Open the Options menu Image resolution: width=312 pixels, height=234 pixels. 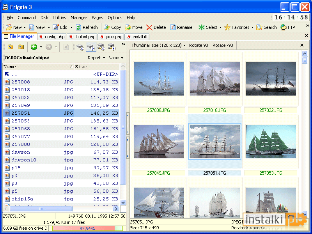tap(115, 18)
